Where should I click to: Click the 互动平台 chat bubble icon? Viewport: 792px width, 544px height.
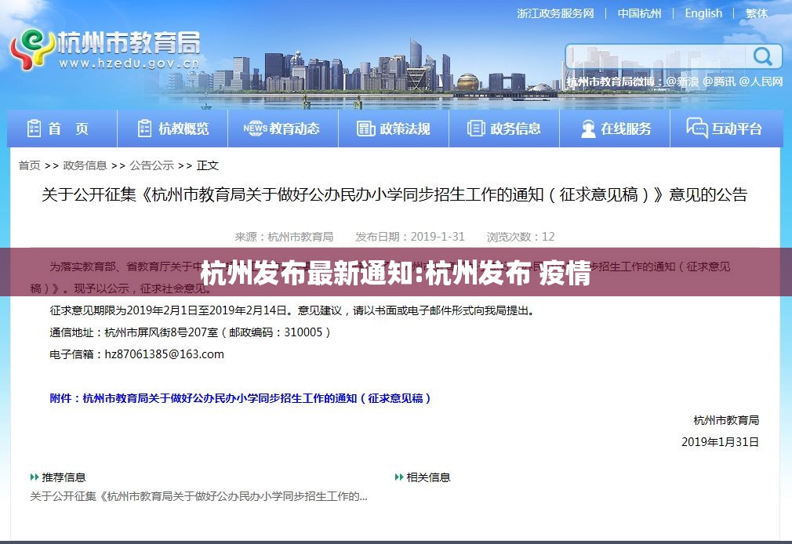pyautogui.click(x=696, y=127)
